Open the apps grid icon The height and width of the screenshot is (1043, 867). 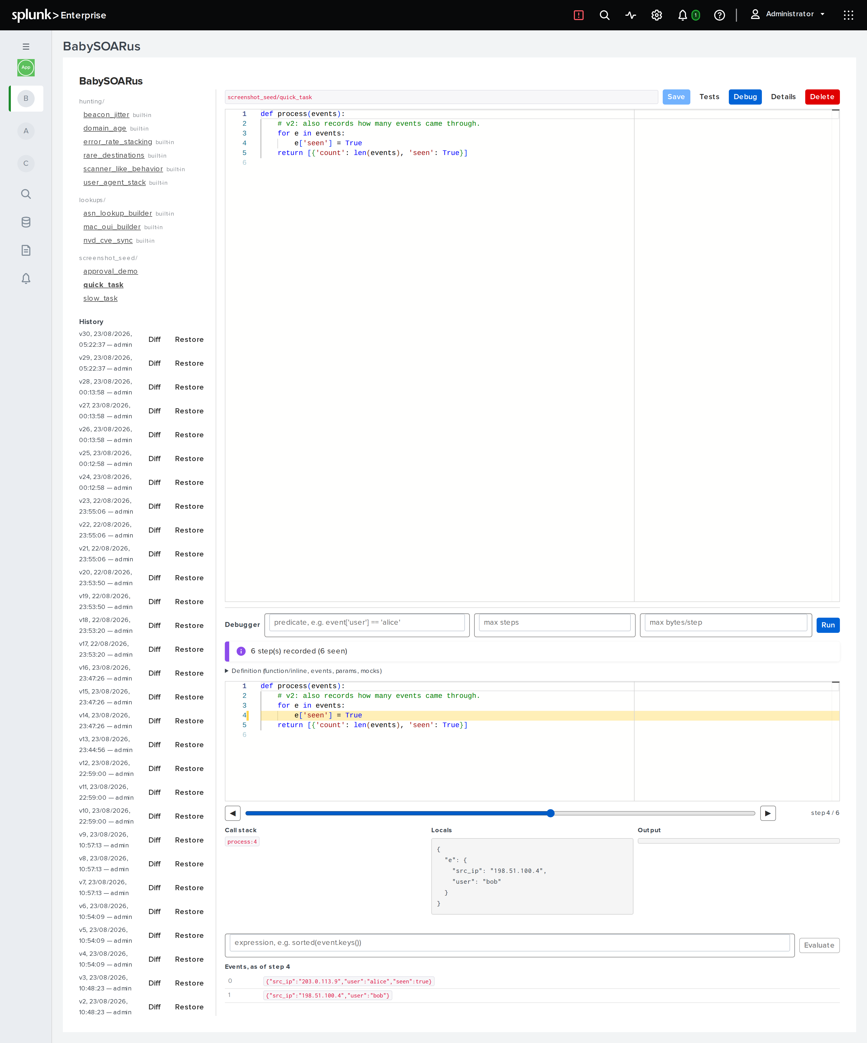tap(849, 15)
